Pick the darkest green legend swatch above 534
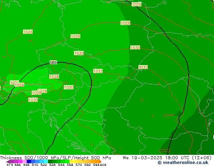The width and height of the screenshot is (214, 166). point(50,161)
